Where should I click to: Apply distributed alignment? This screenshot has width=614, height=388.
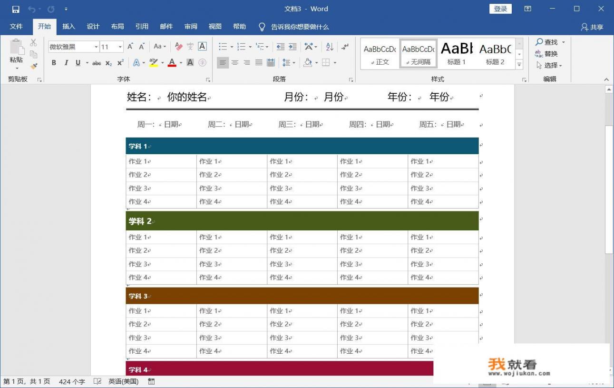[271, 62]
